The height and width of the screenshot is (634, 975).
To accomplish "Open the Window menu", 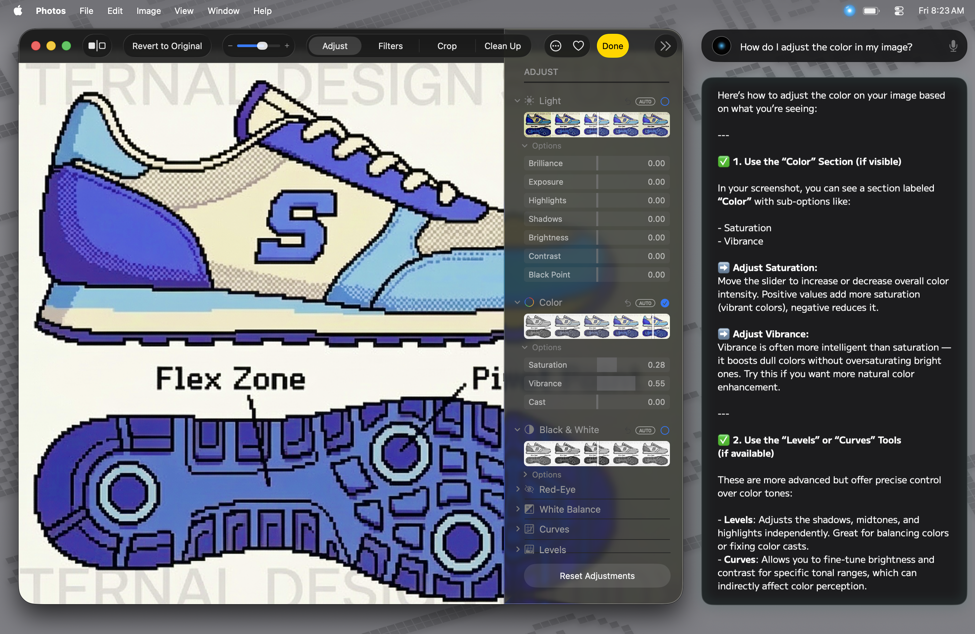I will coord(223,11).
